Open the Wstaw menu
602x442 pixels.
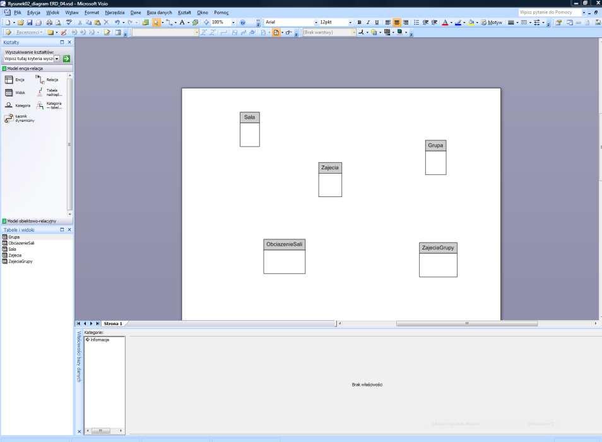[72, 13]
